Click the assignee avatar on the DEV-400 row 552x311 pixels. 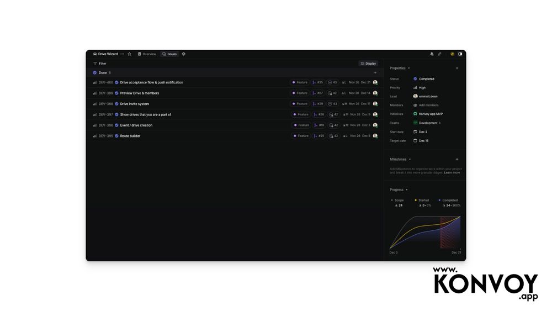click(x=375, y=82)
